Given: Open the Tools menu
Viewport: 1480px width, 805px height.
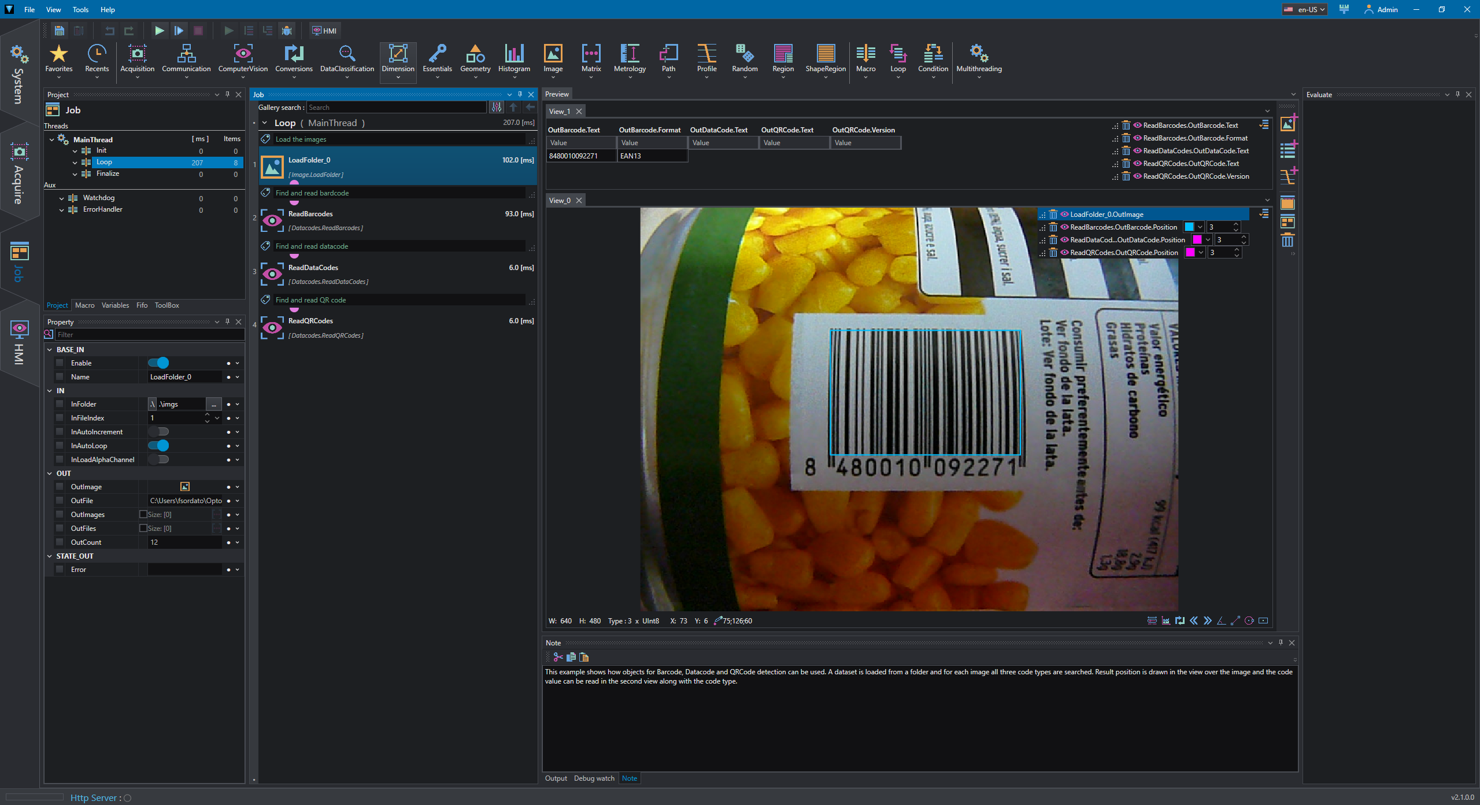Looking at the screenshot, I should click(x=80, y=9).
